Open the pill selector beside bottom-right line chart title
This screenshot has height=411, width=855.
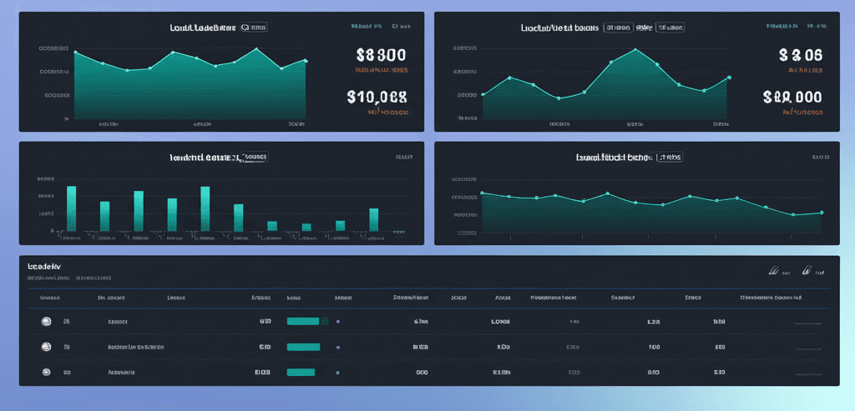tap(670, 156)
